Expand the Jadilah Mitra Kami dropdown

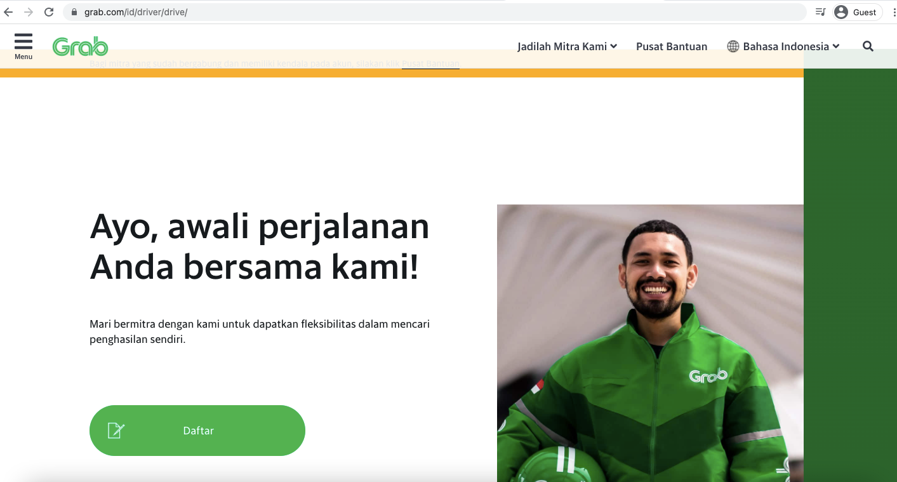pyautogui.click(x=567, y=46)
